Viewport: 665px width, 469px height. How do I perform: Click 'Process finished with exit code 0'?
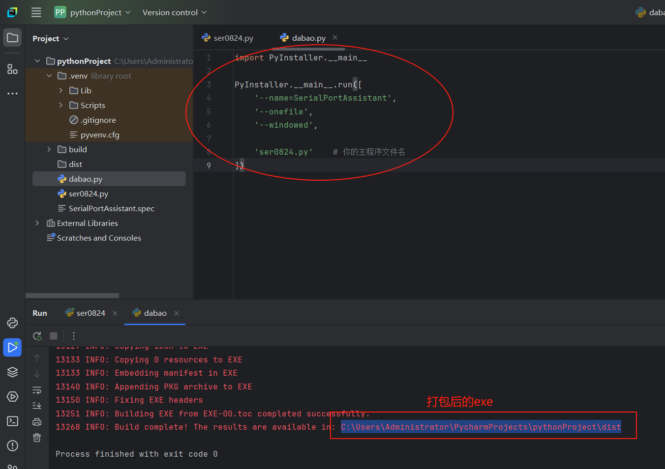click(137, 454)
